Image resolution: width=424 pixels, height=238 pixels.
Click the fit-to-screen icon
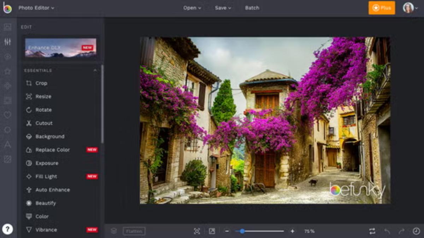(197, 231)
